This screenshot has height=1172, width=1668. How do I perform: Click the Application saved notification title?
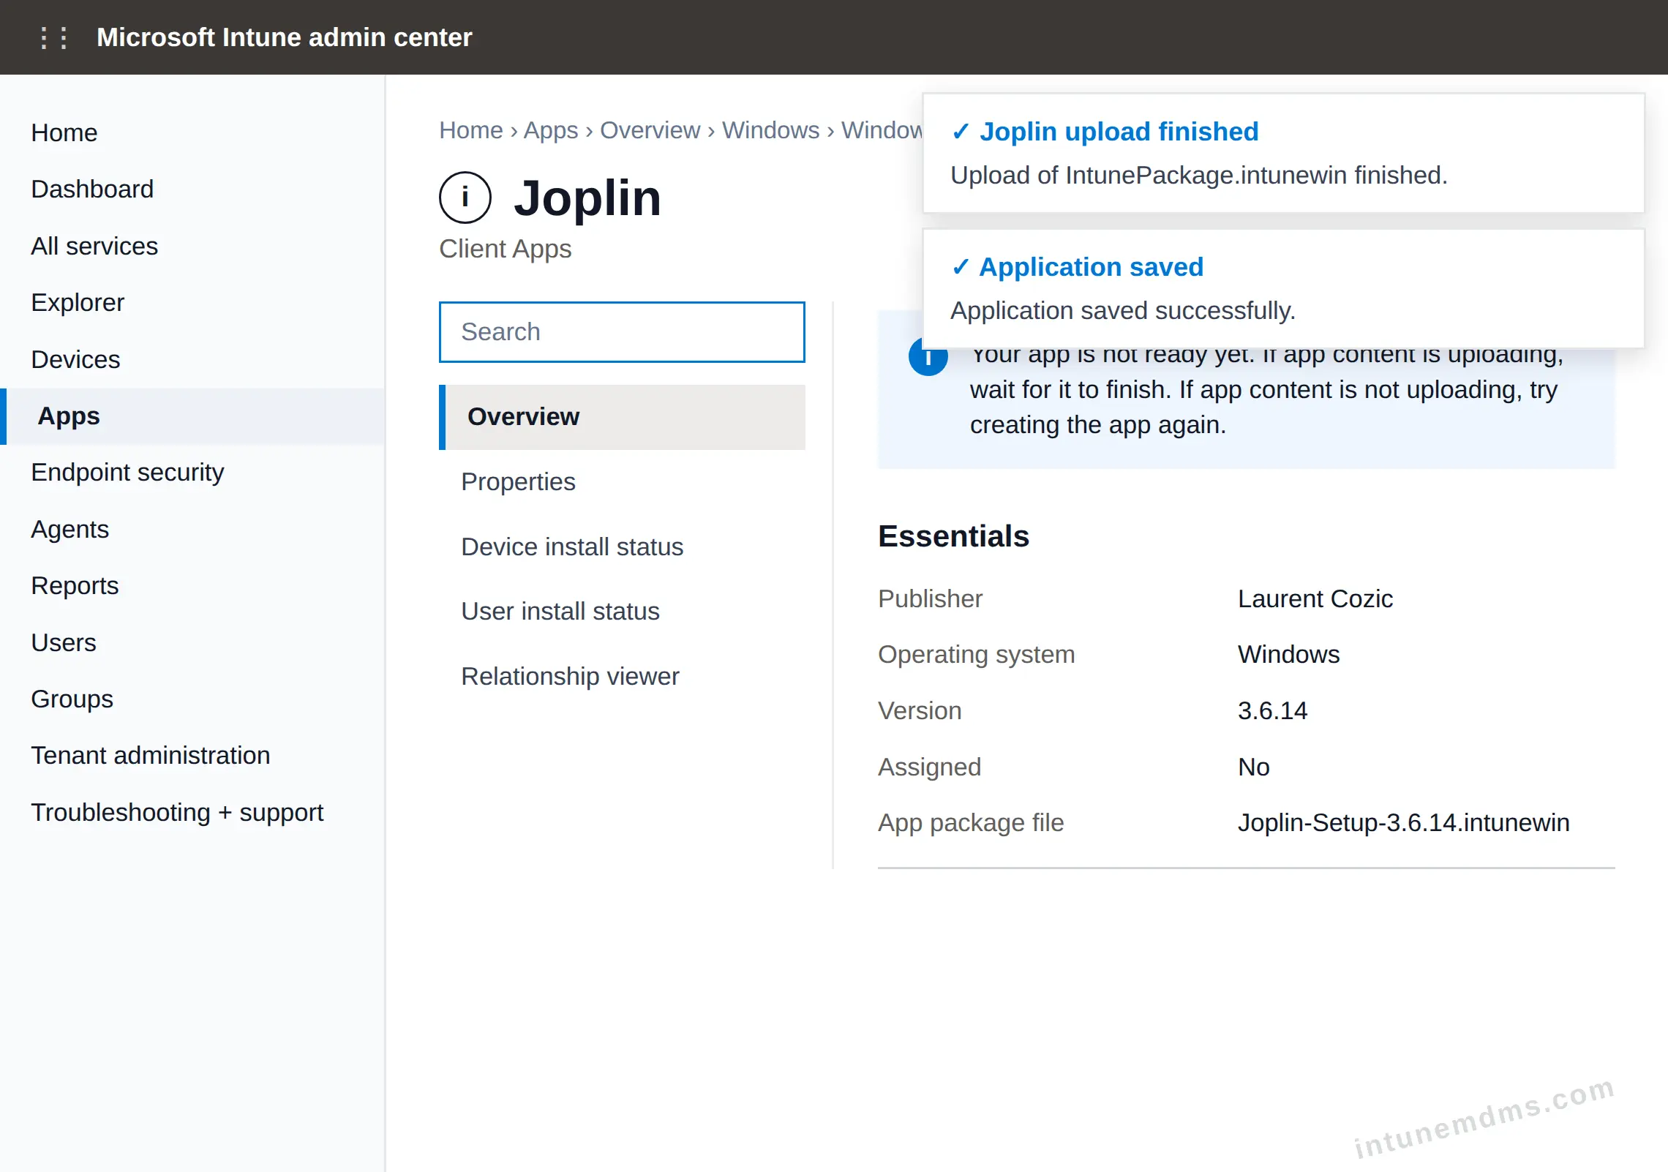point(1091,267)
